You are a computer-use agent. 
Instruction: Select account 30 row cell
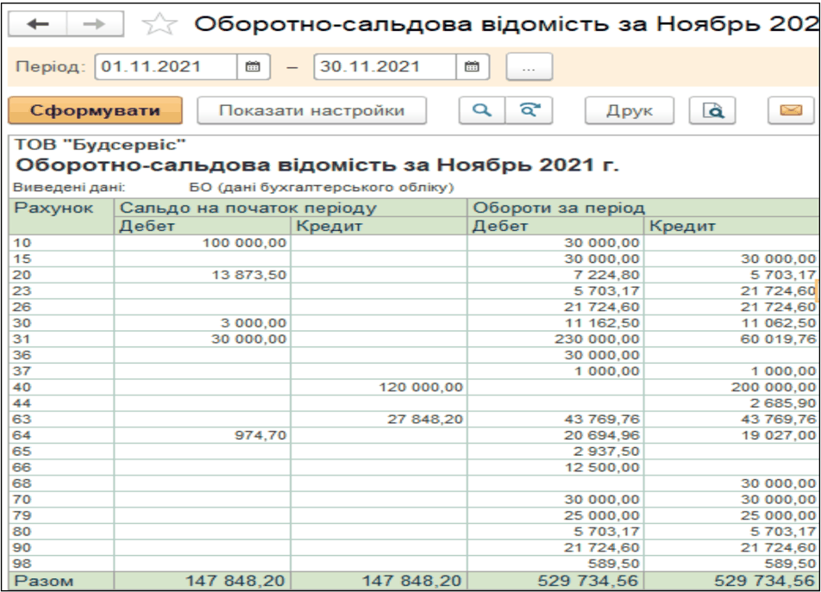(x=61, y=323)
